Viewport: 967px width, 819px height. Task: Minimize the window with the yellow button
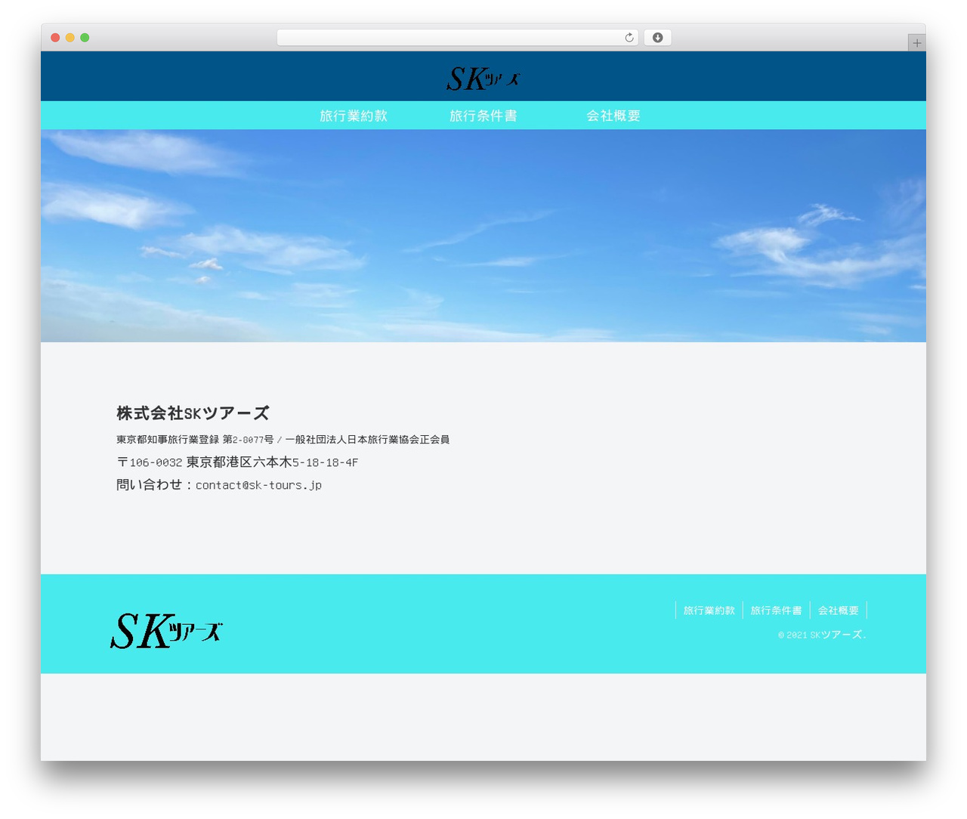70,38
